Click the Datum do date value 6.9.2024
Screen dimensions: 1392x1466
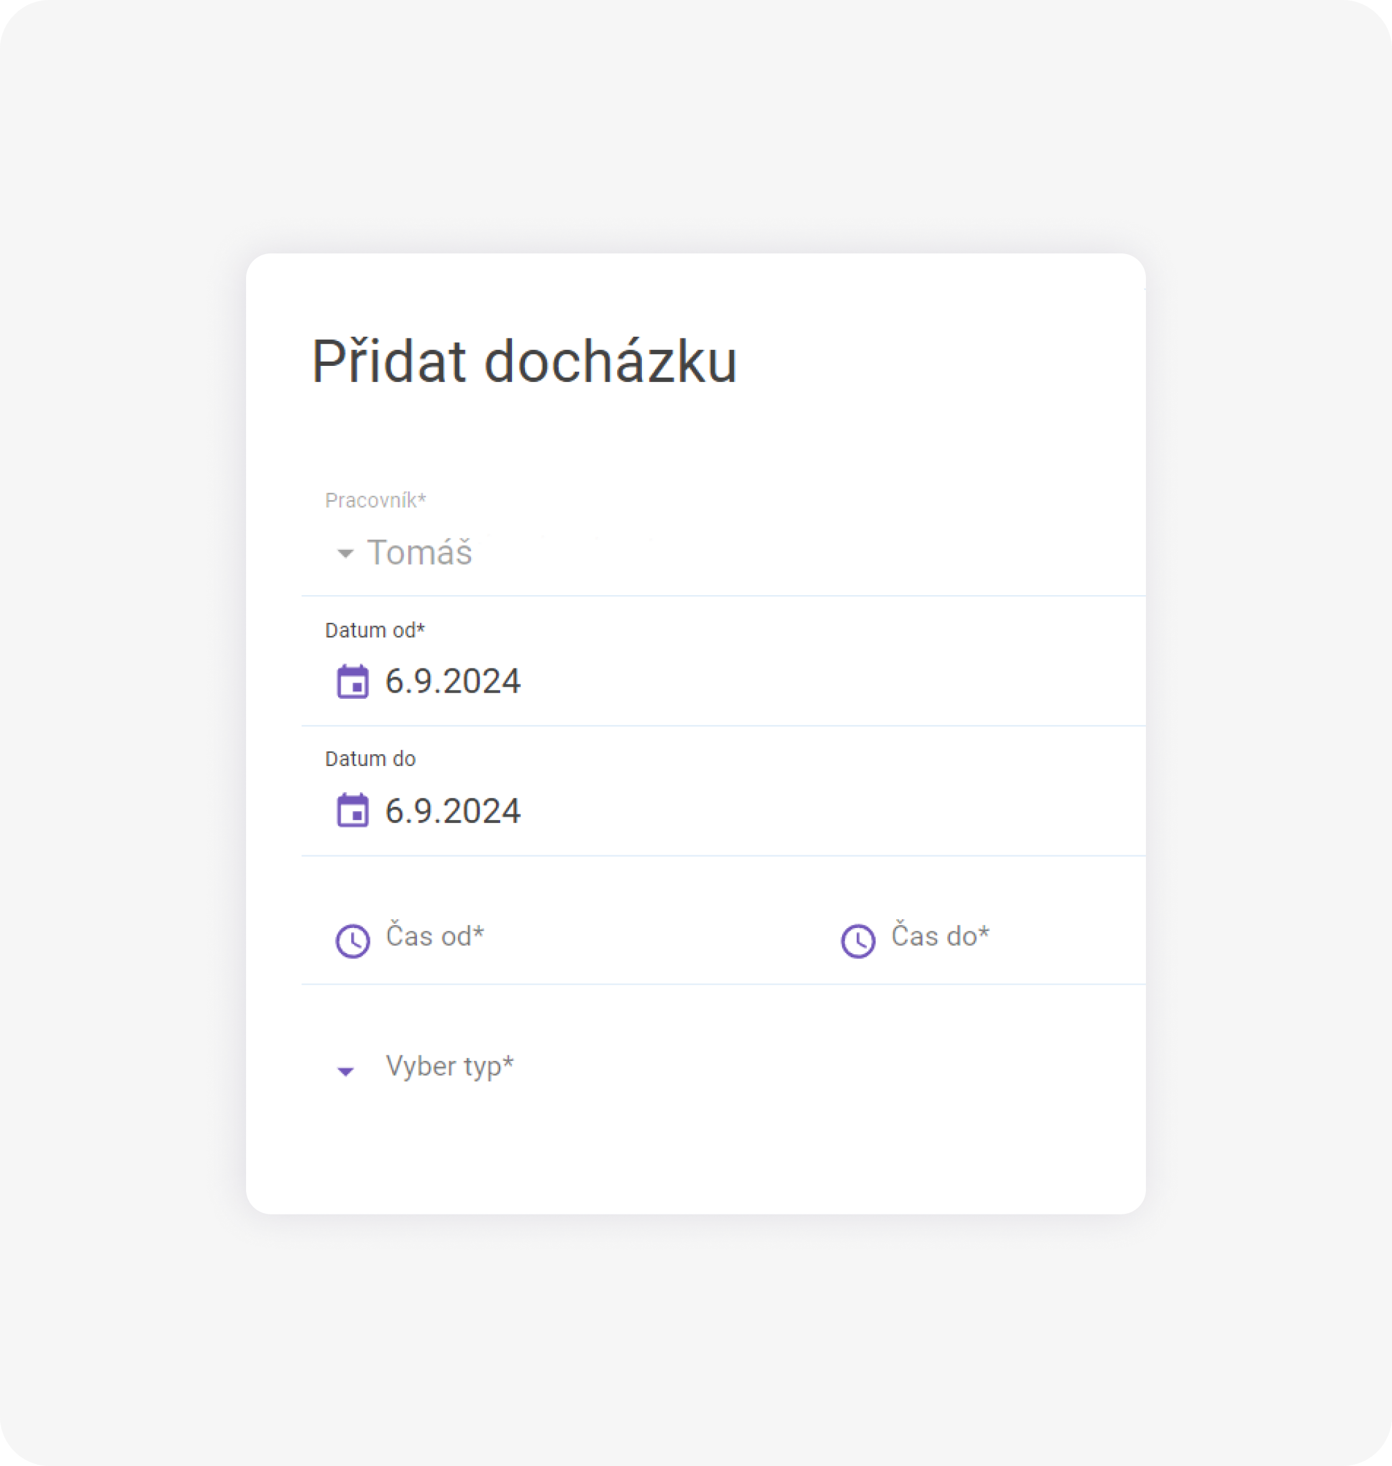click(x=452, y=811)
